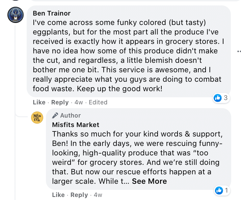View edit history via Edited label

(98, 102)
